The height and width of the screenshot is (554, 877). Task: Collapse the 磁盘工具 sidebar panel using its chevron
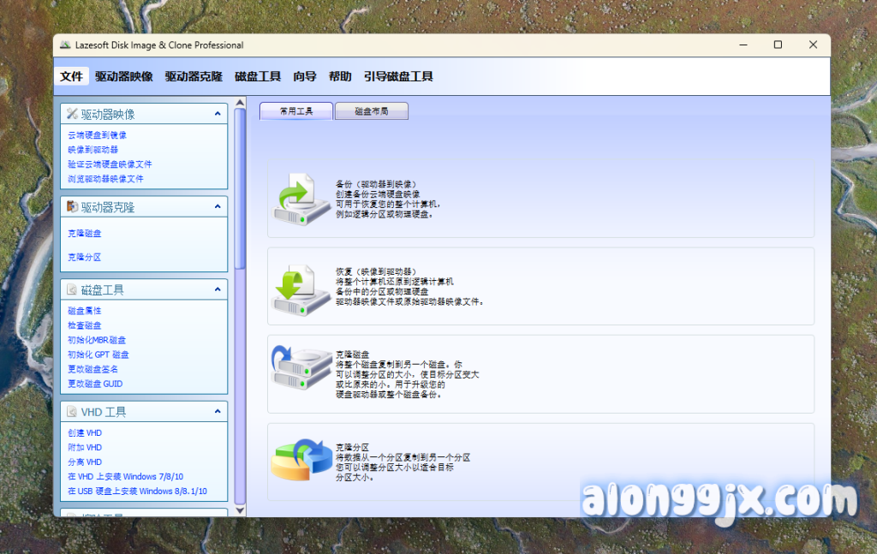[218, 290]
